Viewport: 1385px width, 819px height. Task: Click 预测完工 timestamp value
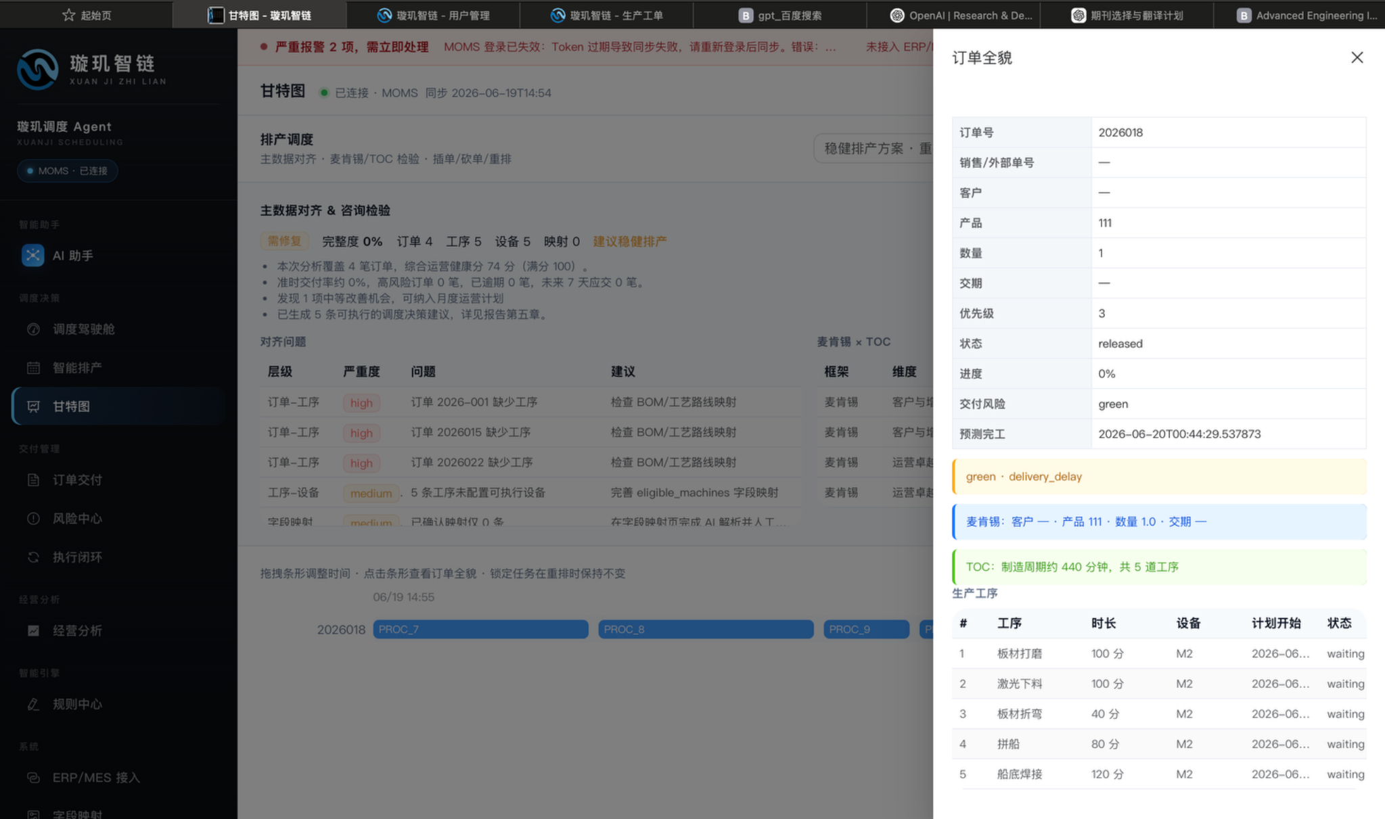pos(1179,434)
